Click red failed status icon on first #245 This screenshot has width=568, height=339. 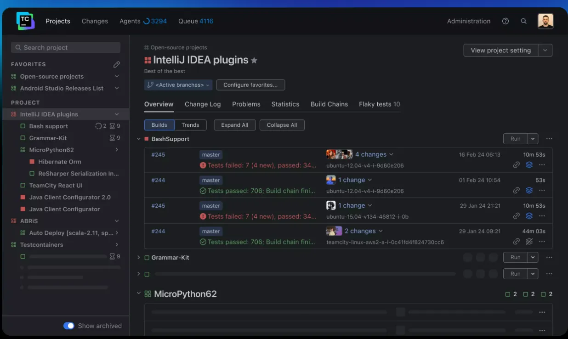click(203, 165)
